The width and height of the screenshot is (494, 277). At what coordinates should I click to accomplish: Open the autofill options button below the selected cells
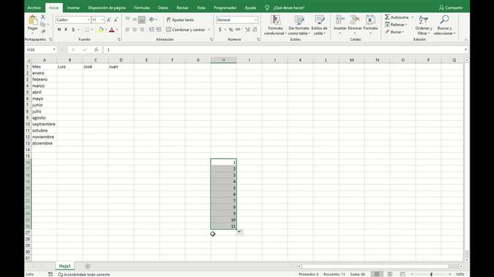[240, 232]
